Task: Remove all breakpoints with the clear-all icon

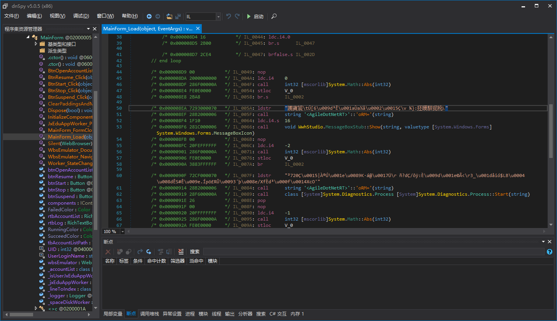Action: coord(120,252)
